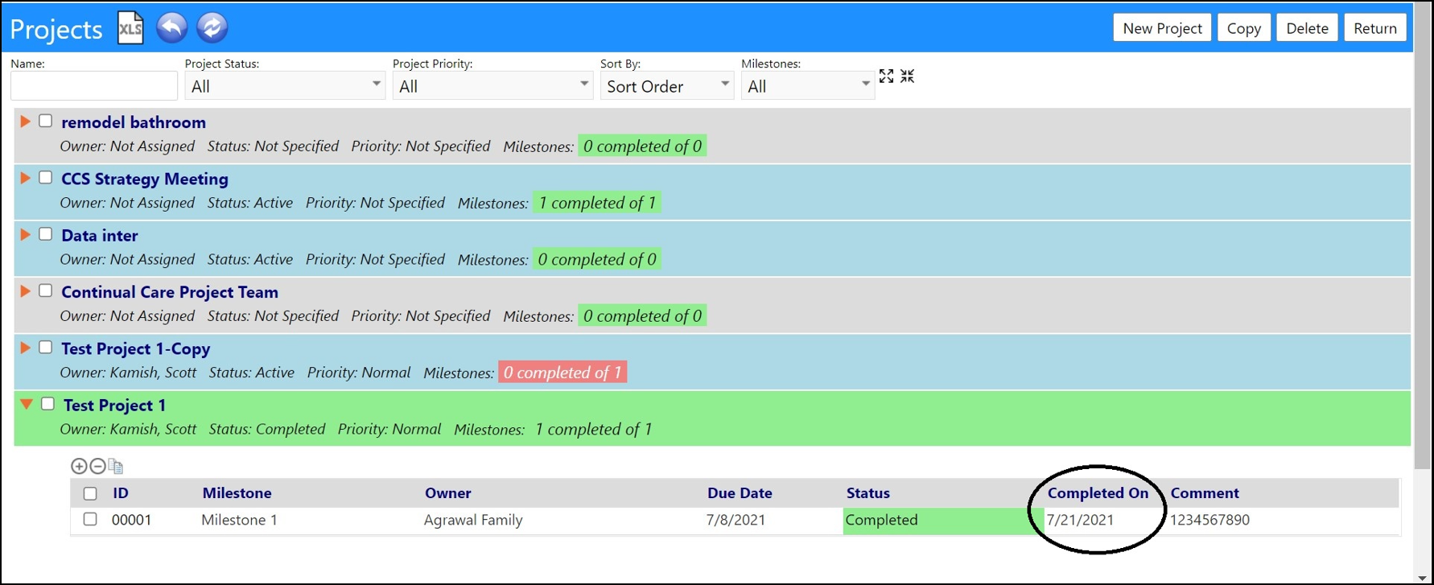Open the CCS Strategy Meeting link
1434x585 pixels.
point(145,179)
